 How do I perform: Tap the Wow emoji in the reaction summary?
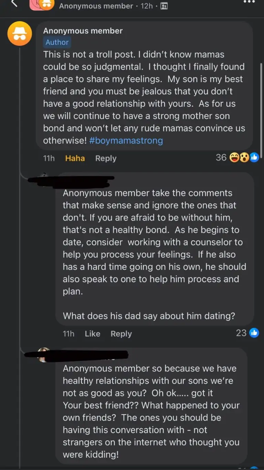(x=244, y=158)
